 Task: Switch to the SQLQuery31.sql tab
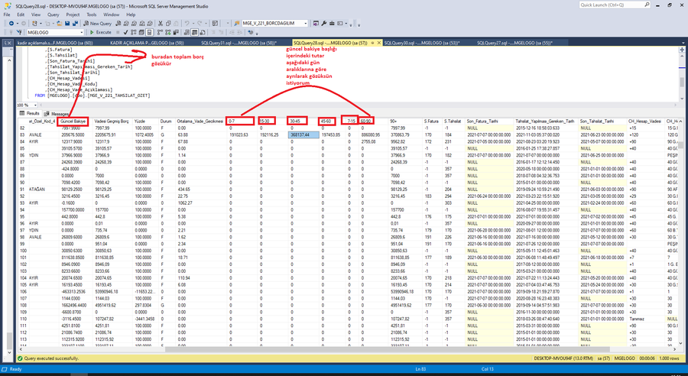tap(239, 43)
